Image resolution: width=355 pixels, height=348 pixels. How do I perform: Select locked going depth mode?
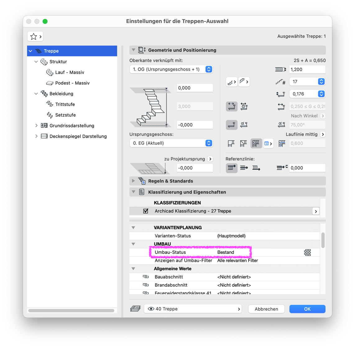coord(244,106)
